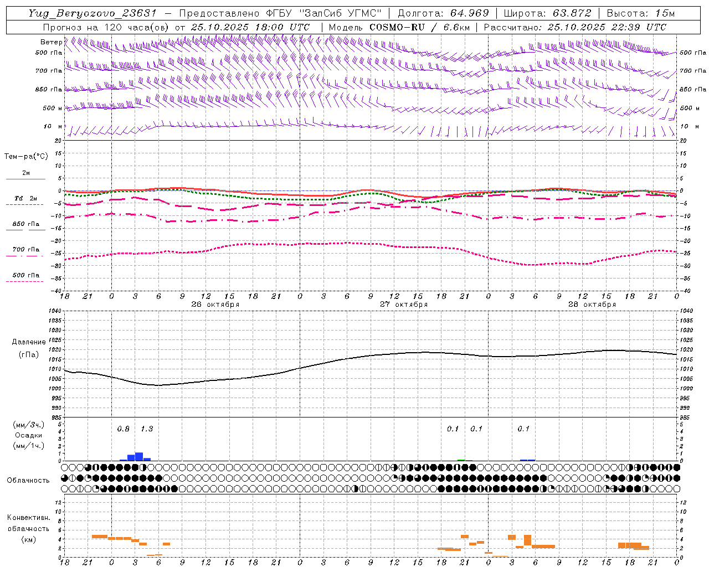Screen dimensions: 709x567
Task: Click the dashed 850 гПа temperature legend line sample
Action: 25,230
